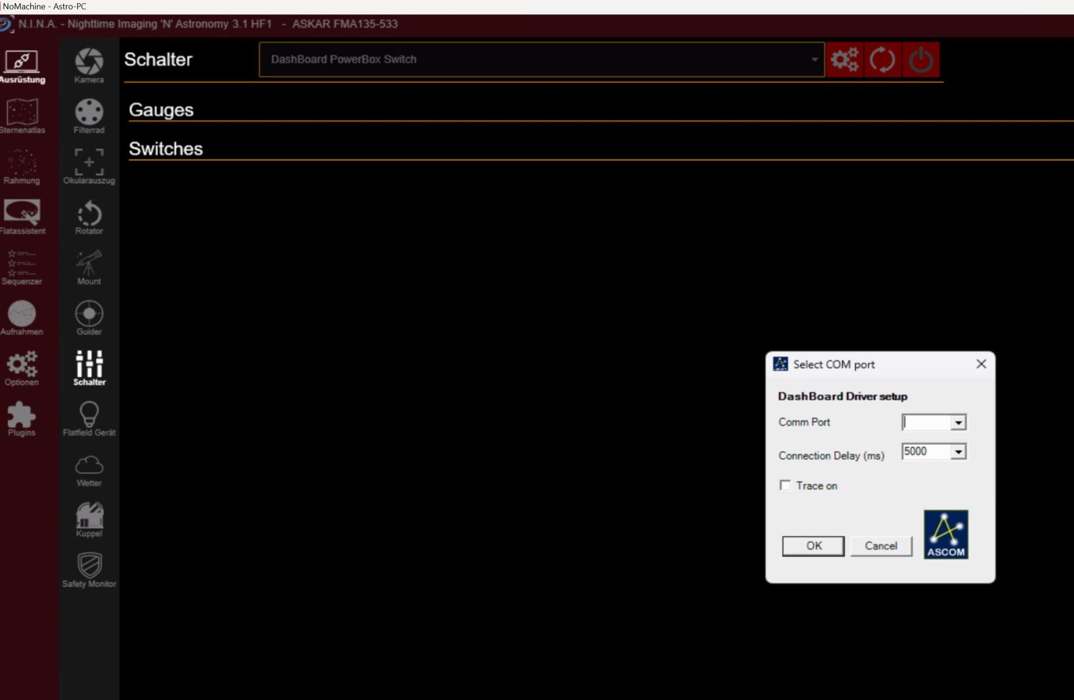Screen dimensions: 1074x700
Task: Expand the Comm Port dropdown arrow
Action: [958, 422]
